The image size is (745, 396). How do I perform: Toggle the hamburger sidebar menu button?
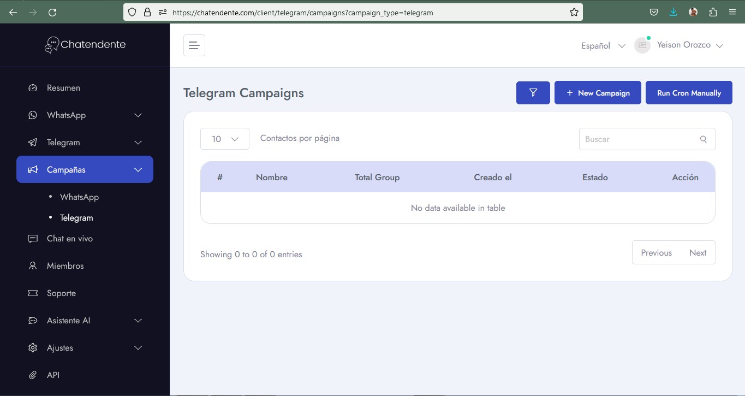194,45
